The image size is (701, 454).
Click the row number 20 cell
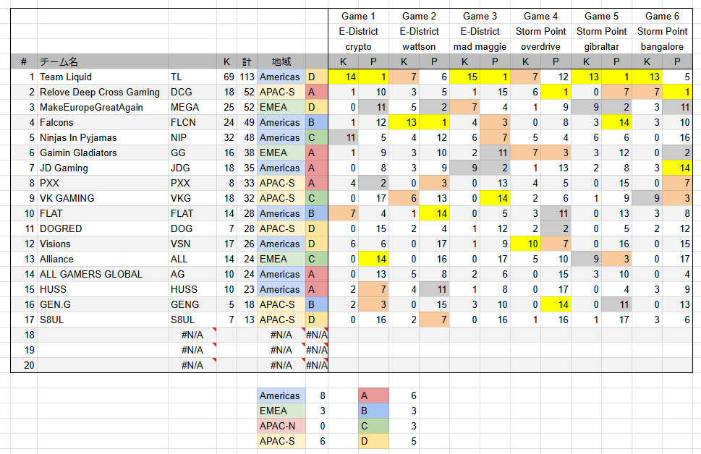24,366
